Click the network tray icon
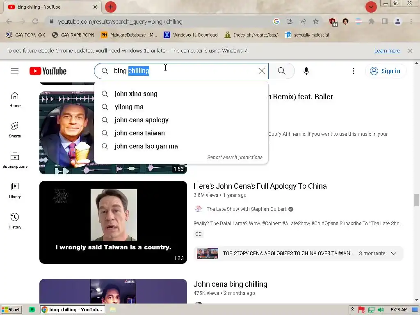The width and height of the screenshot is (420, 315). pos(371,310)
